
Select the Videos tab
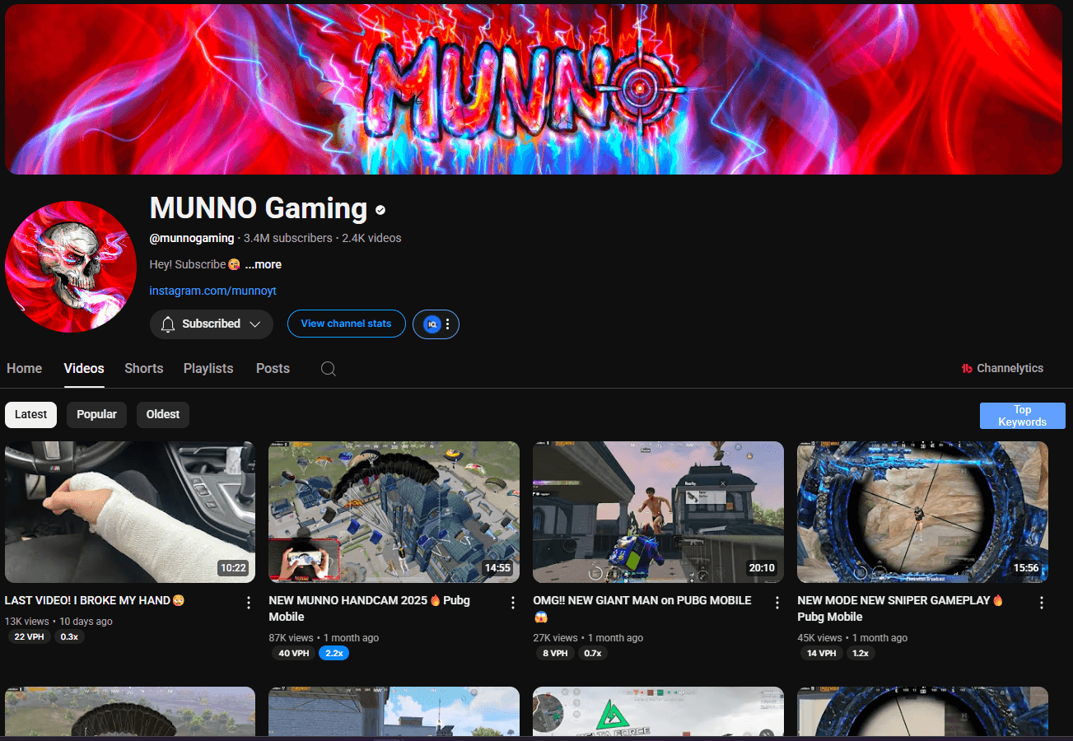(x=84, y=369)
